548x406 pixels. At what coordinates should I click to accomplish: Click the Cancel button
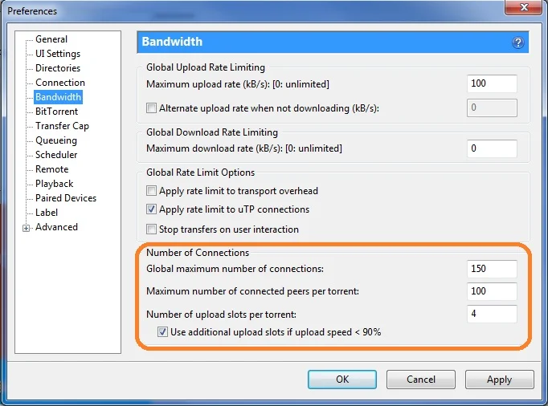(420, 380)
